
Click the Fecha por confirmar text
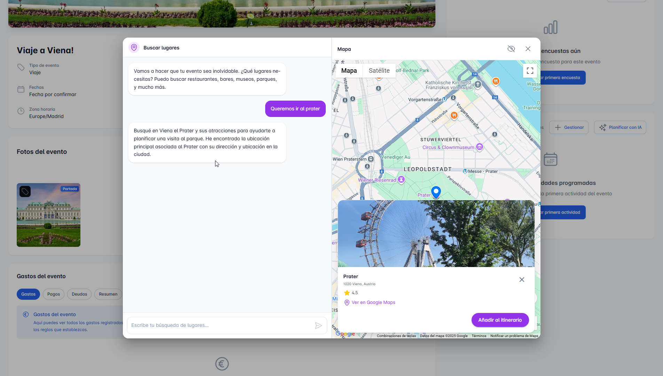pyautogui.click(x=53, y=94)
